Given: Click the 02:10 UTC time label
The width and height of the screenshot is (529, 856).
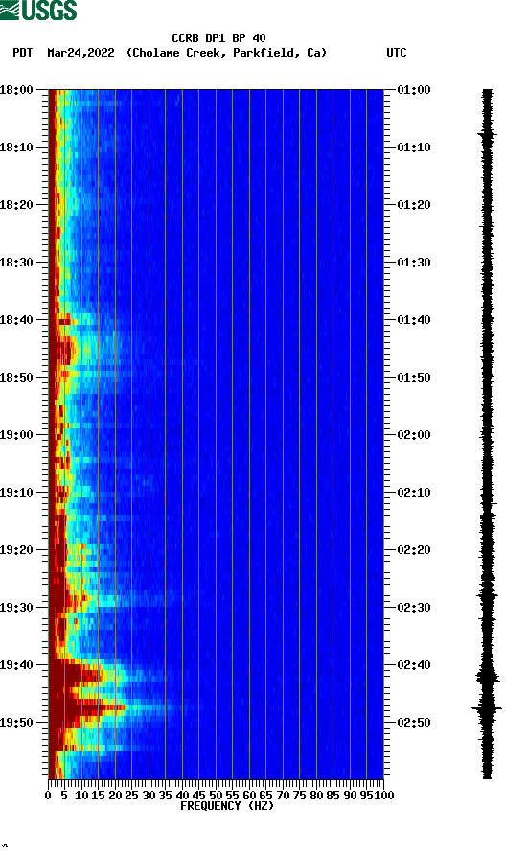Looking at the screenshot, I should (414, 493).
